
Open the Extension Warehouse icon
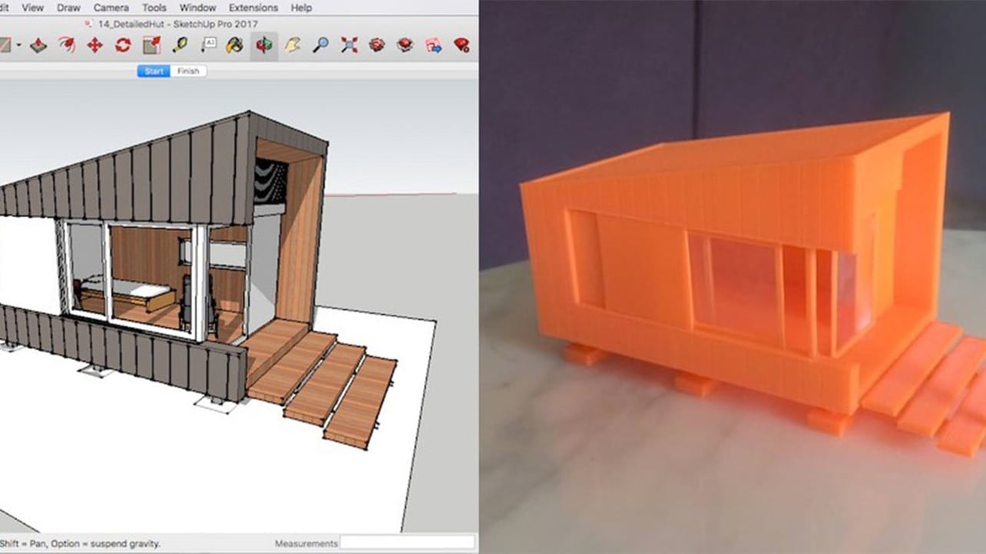tap(405, 45)
